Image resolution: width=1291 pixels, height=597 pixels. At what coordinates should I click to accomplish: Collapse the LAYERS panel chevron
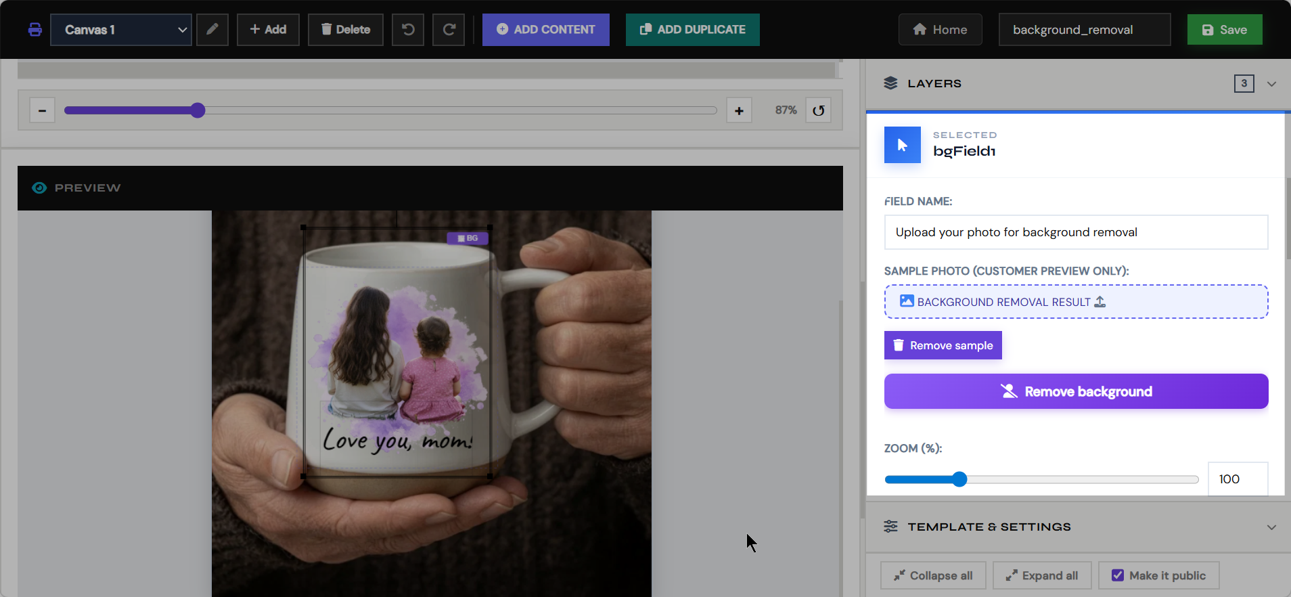click(1272, 84)
